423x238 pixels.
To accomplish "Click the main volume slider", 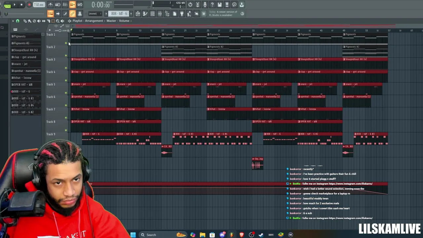I will [x=26, y=14].
